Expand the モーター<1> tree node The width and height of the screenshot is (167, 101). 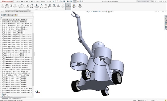1,27
